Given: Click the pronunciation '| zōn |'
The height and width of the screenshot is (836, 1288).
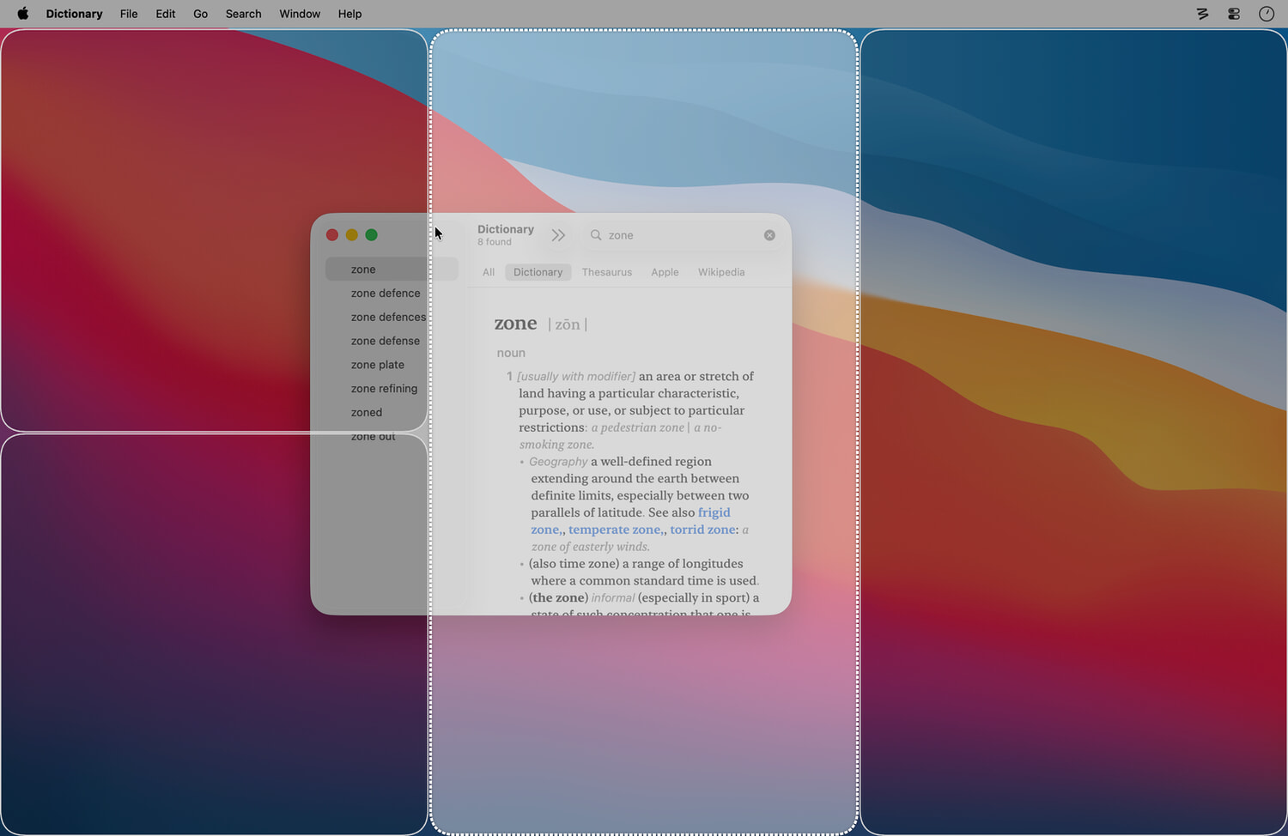Looking at the screenshot, I should click(568, 324).
